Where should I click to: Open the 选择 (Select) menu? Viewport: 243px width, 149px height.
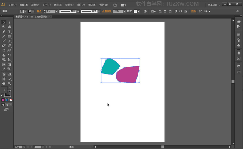[58, 5]
